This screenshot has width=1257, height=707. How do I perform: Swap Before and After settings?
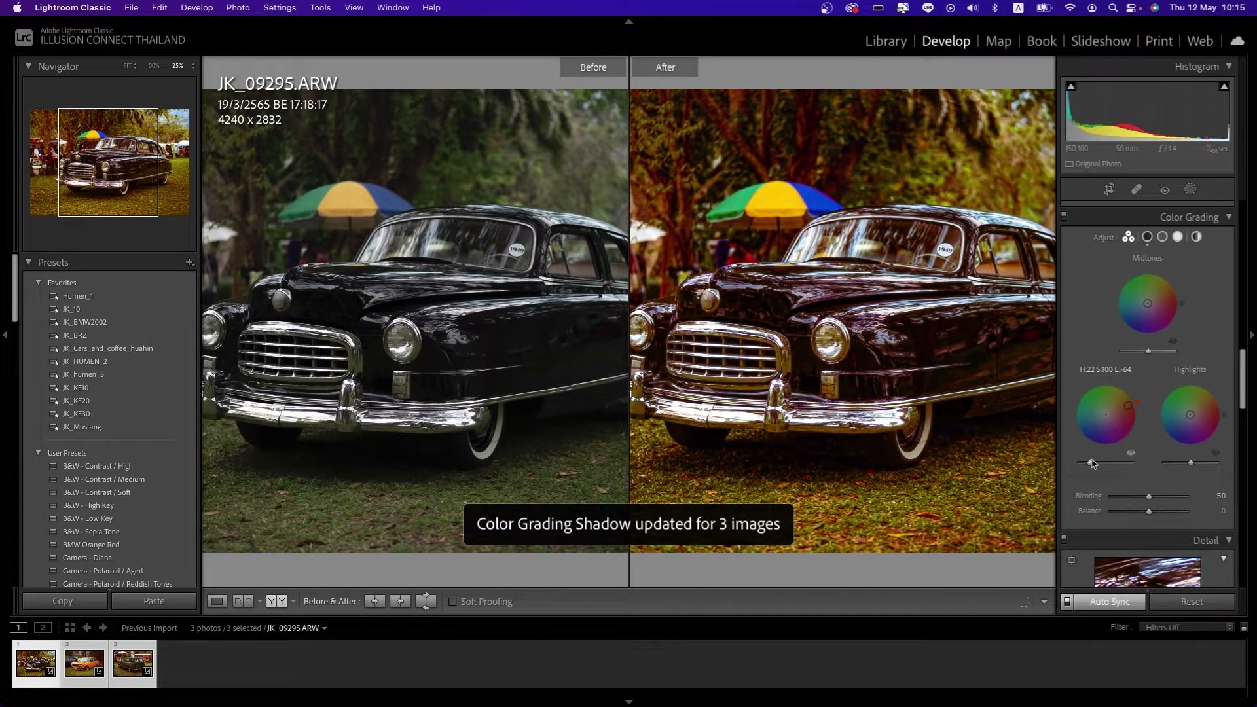426,601
